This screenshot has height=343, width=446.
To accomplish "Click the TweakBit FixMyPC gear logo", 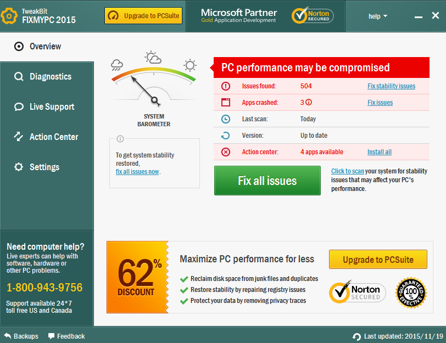I will click(x=9, y=15).
